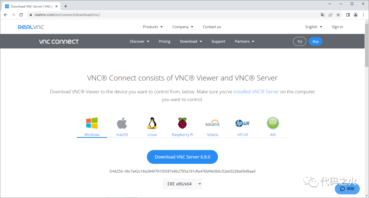Image resolution: width=369 pixels, height=198 pixels.
Task: Click the page vertical scrollbar thumb
Action: (x=367, y=45)
